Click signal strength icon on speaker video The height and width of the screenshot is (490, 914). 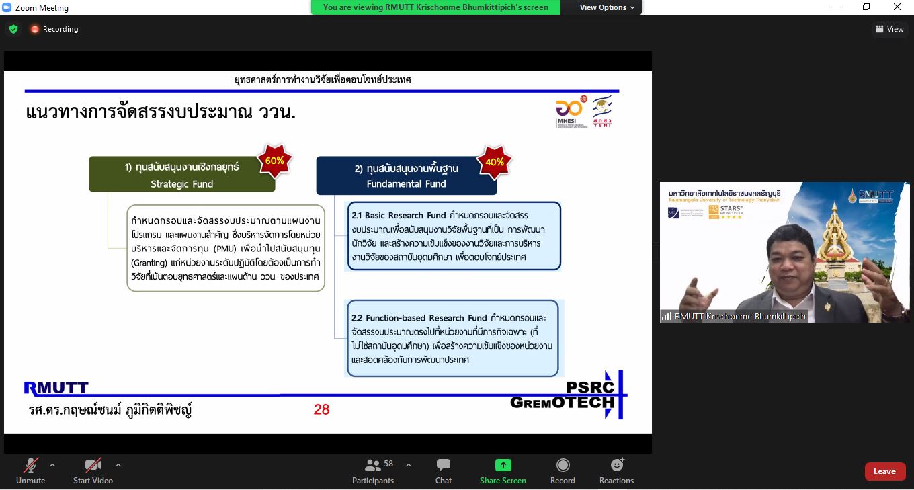(667, 316)
